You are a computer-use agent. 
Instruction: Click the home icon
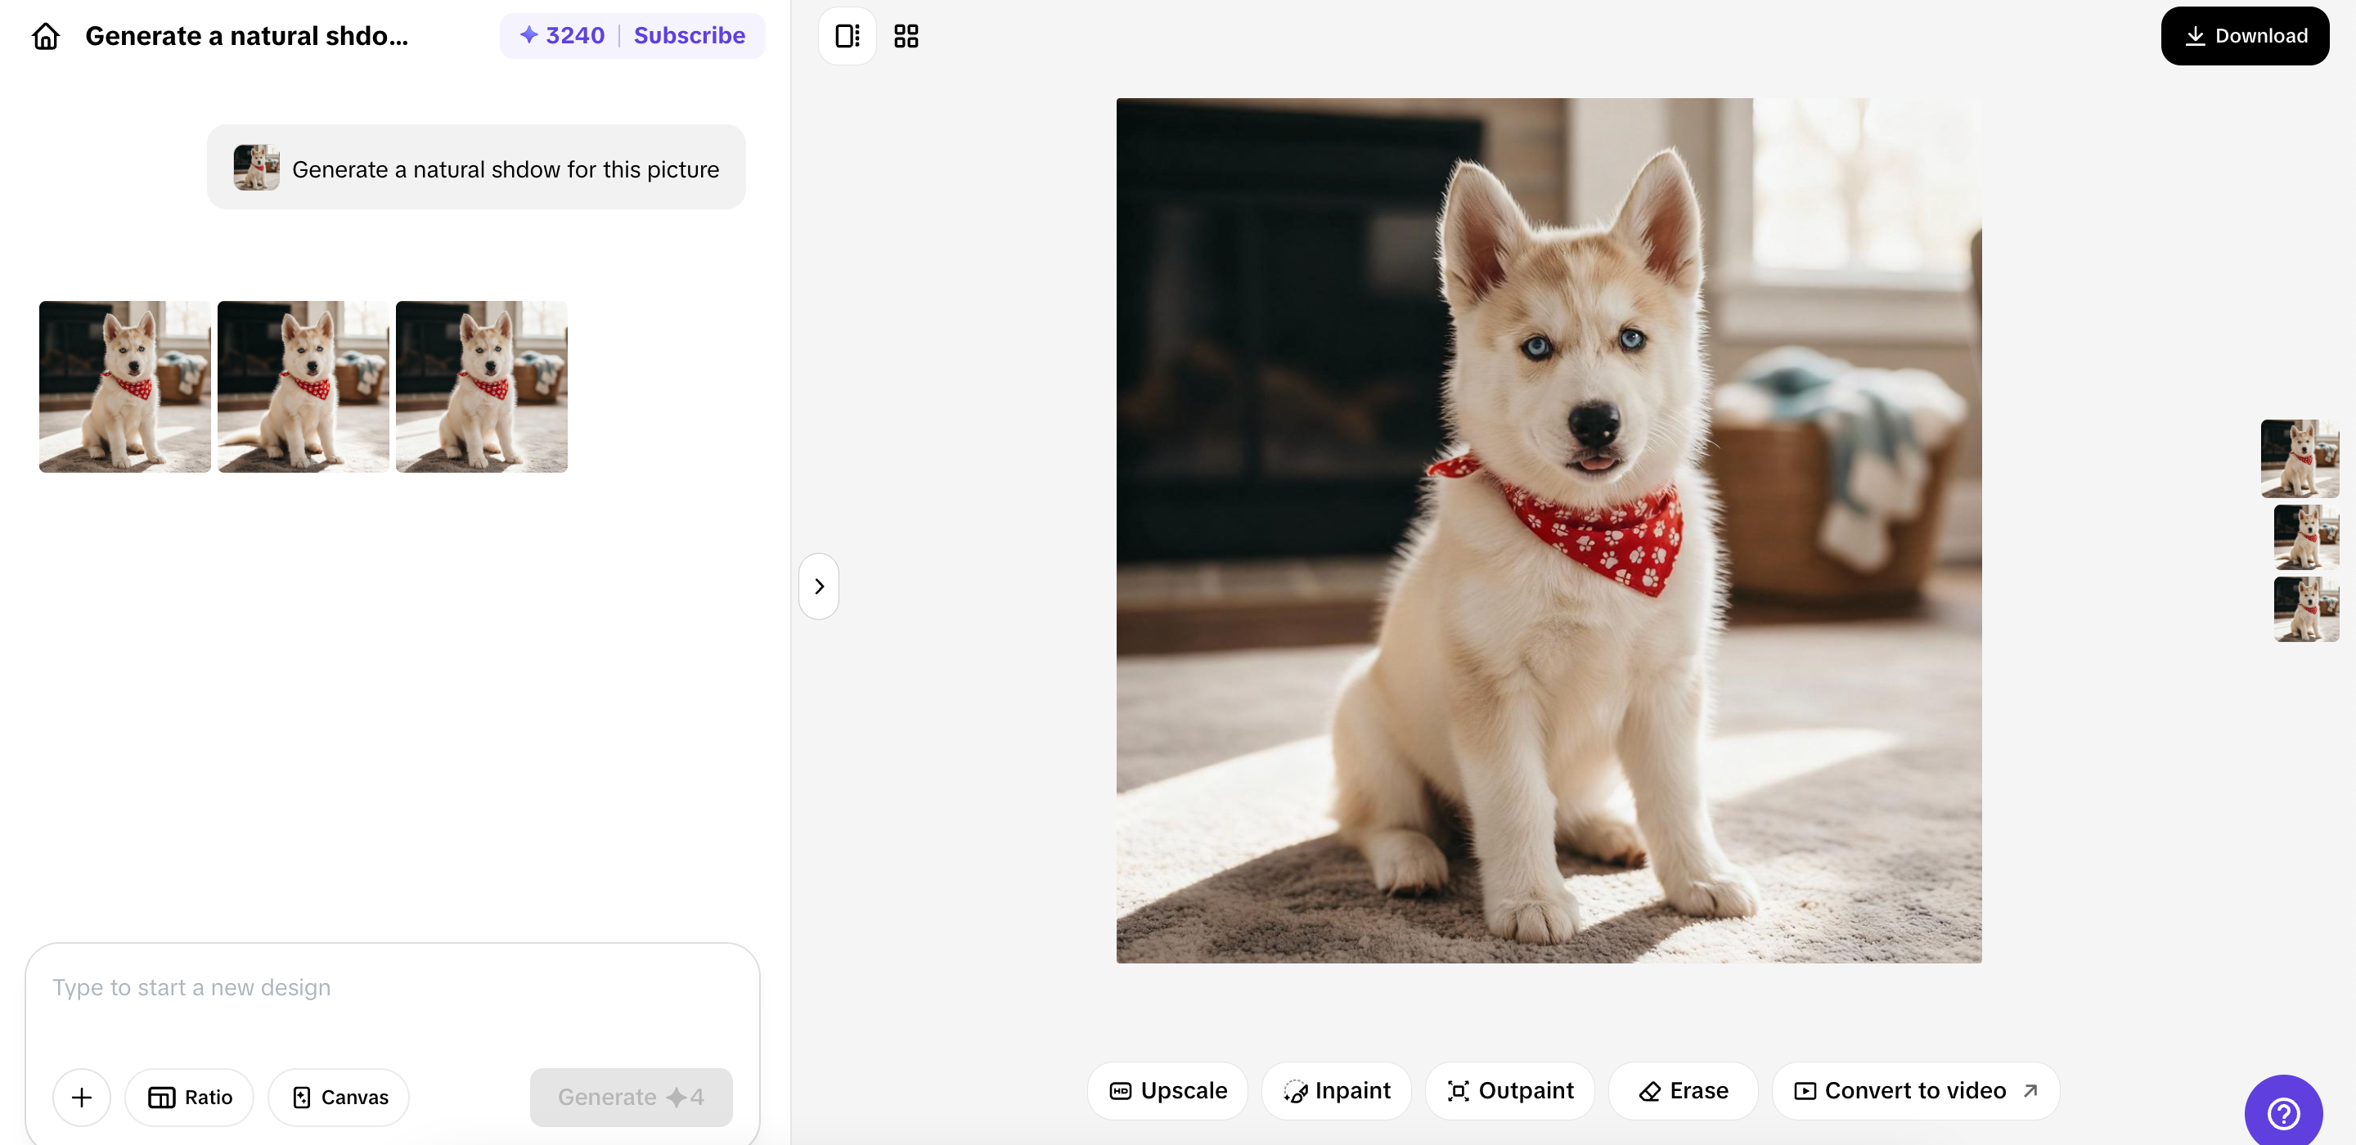coord(46,36)
